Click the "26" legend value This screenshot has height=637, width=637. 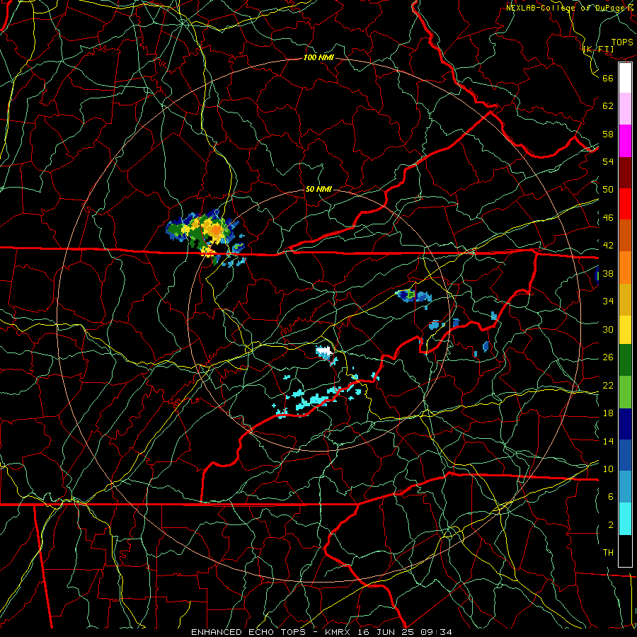[608, 357]
